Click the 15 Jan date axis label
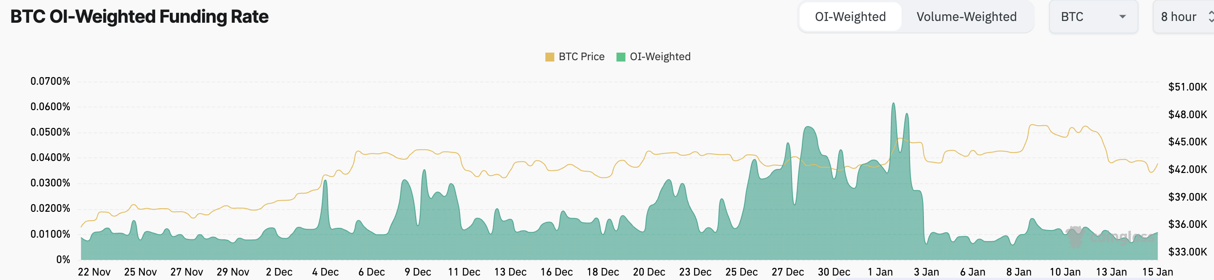 pos(1157,272)
